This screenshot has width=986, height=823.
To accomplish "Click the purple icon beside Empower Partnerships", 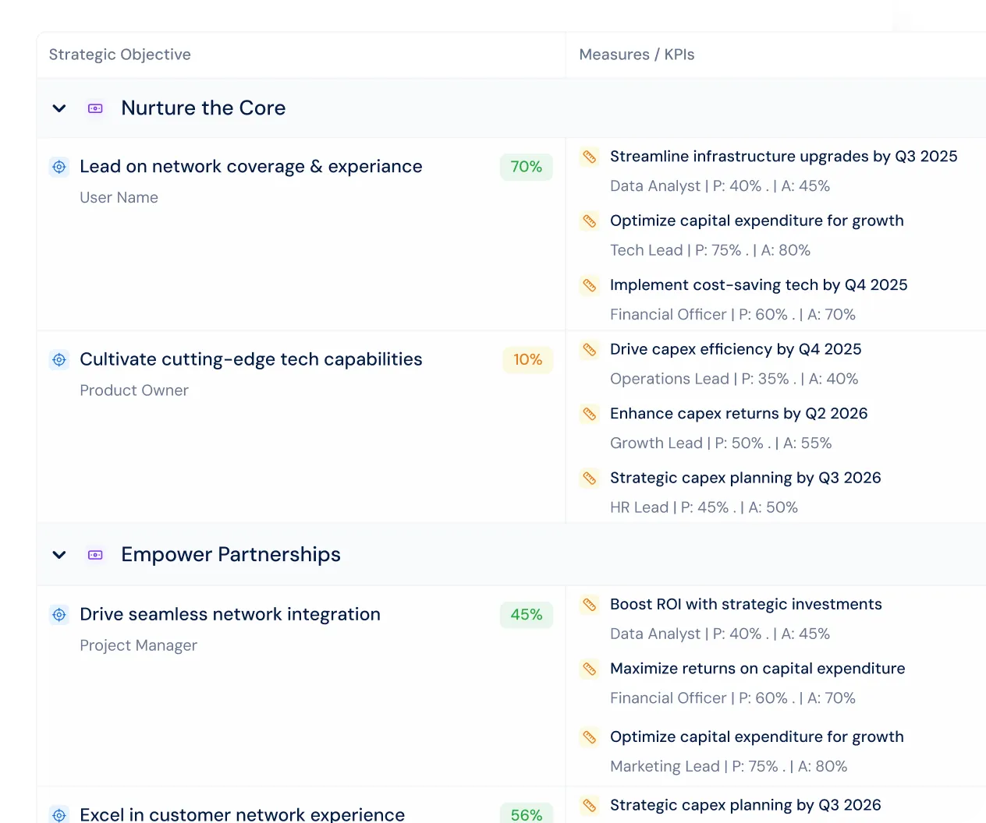I will [x=95, y=555].
